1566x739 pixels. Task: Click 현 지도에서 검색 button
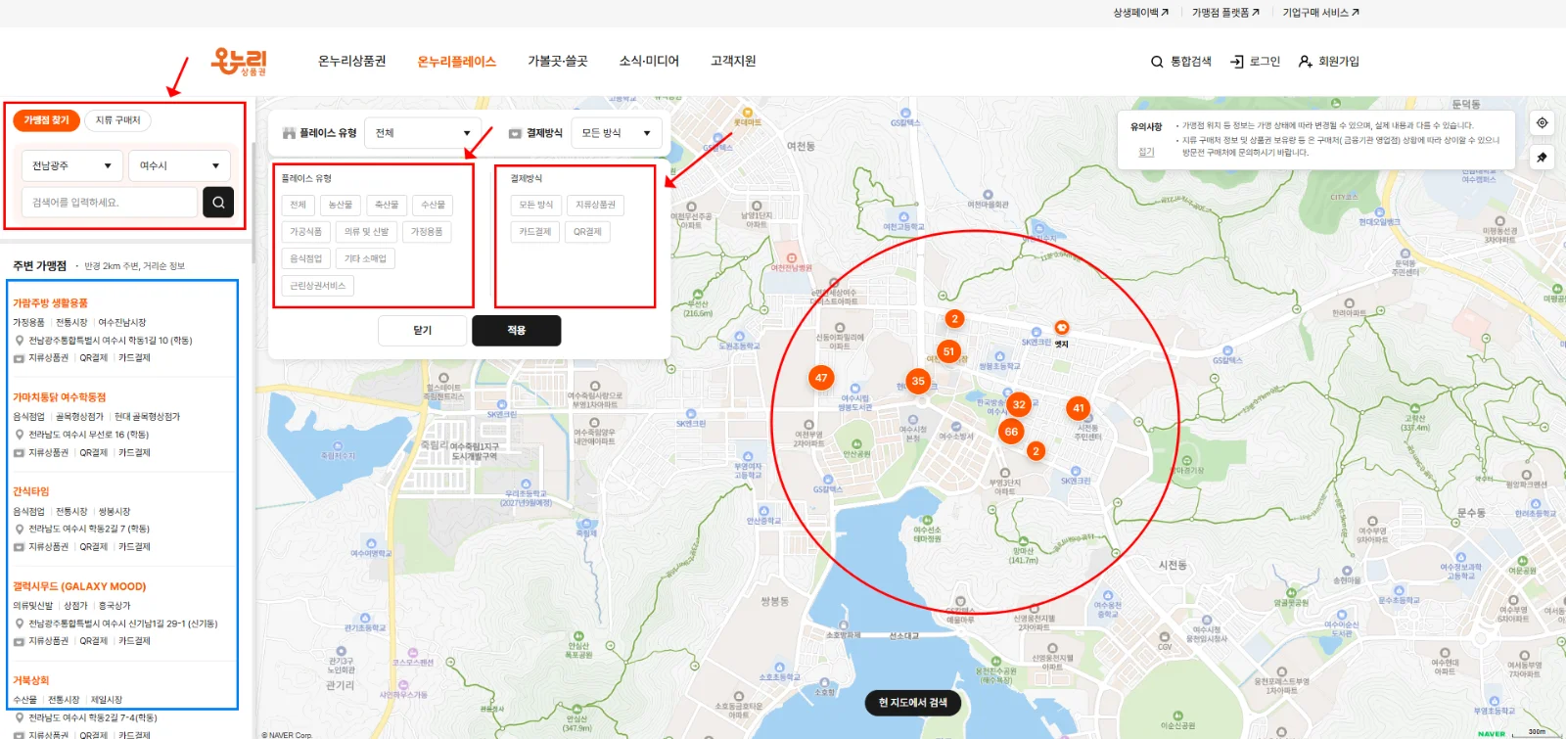(913, 703)
